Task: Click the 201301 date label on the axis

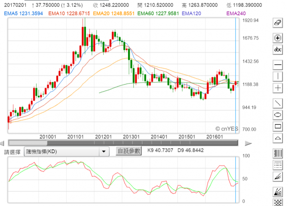Action: [x=131, y=137]
